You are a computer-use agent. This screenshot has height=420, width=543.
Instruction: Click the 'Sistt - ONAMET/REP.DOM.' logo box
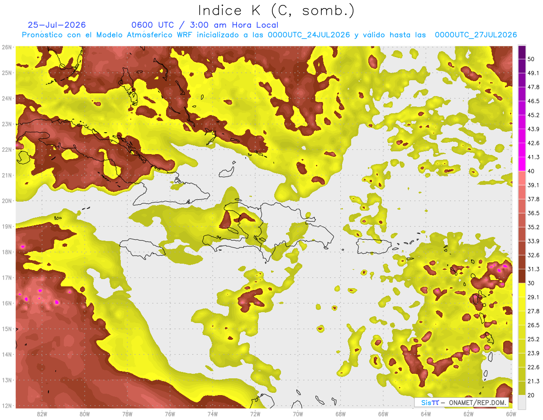point(462,402)
